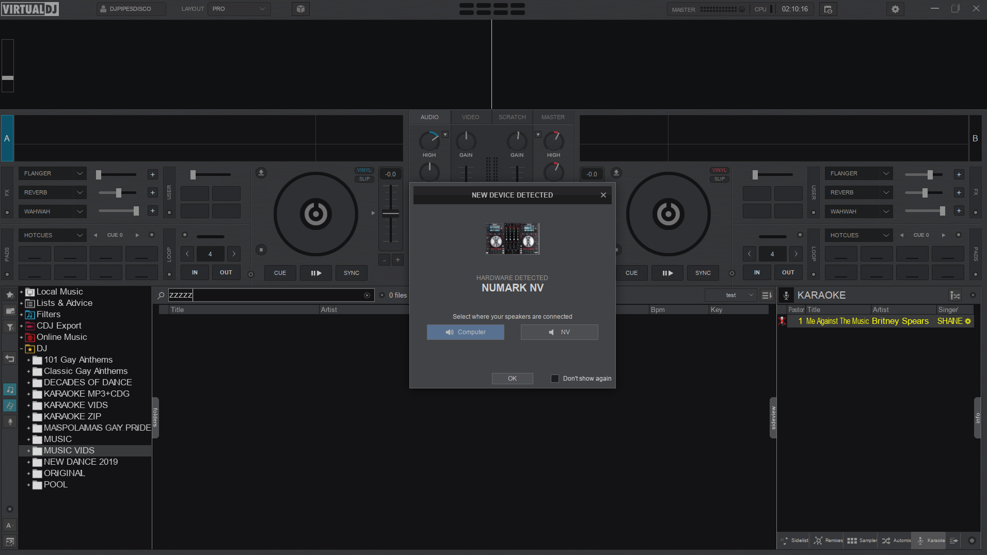Screen dimensions: 987x555
Task: Click plus button next to deck B reverb
Action: pyautogui.click(x=959, y=192)
